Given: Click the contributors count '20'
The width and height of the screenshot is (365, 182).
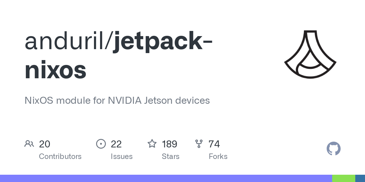Looking at the screenshot, I should click(44, 144).
